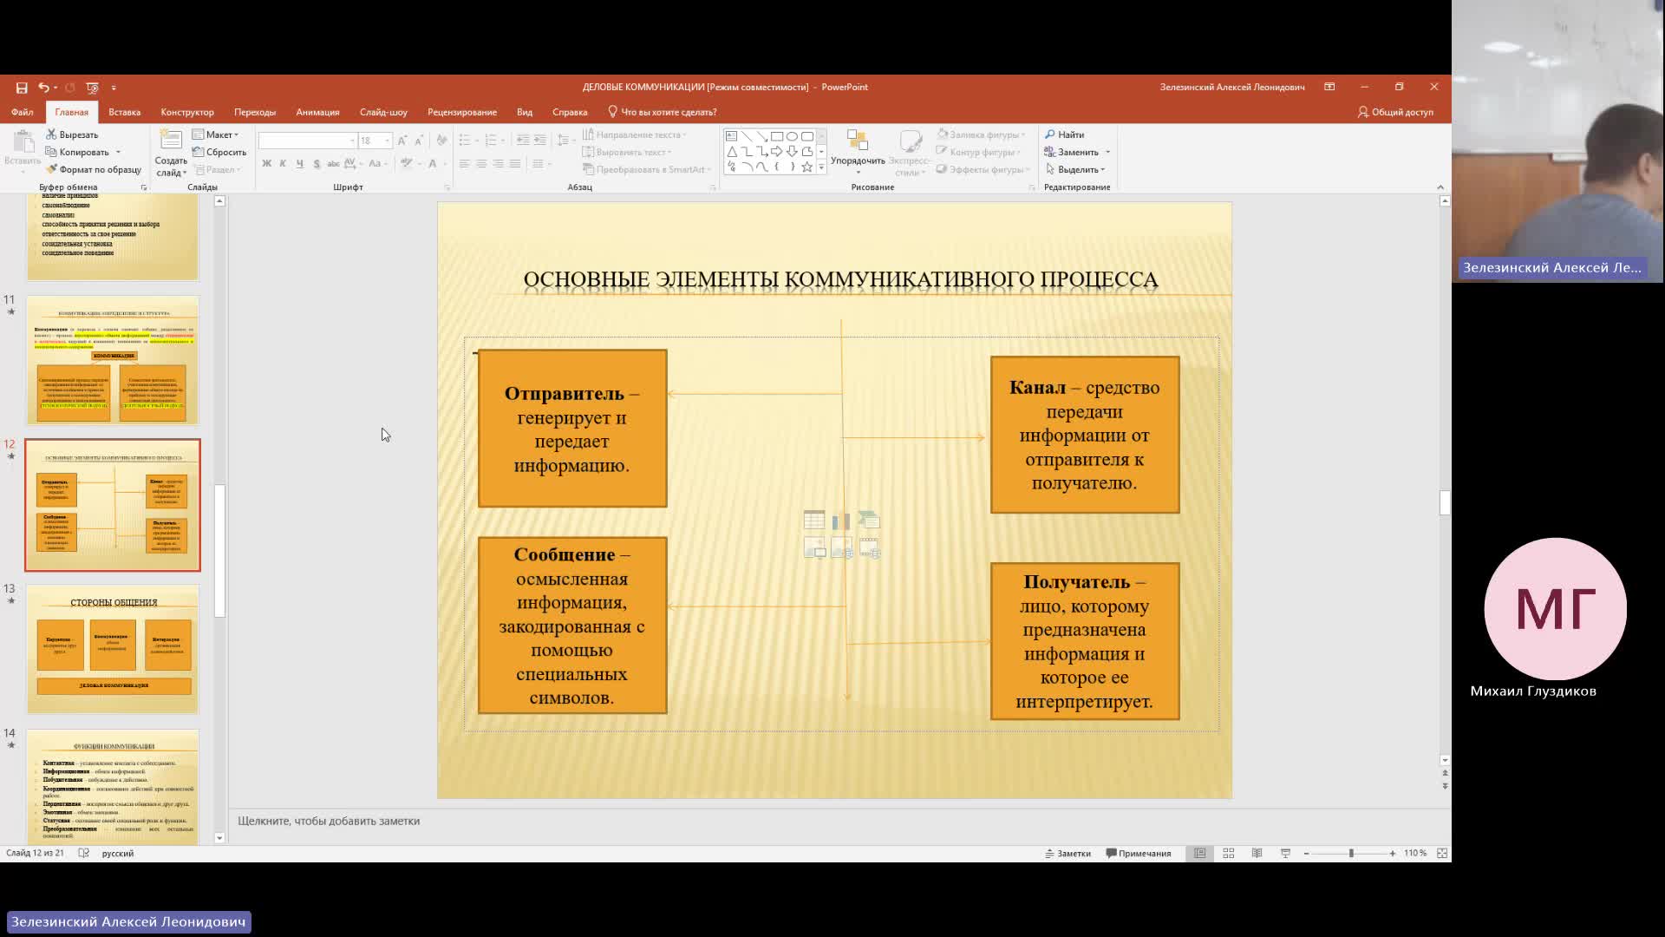Open the Макет layout dropdown
1665x937 pixels.
coord(215,134)
